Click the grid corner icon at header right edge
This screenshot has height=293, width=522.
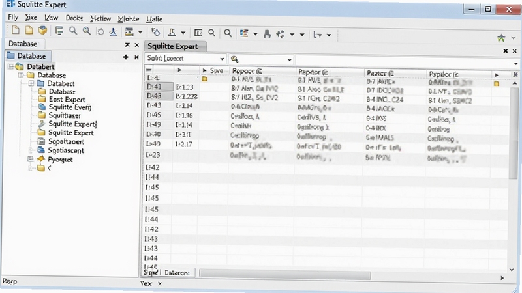pyautogui.click(x=515, y=74)
